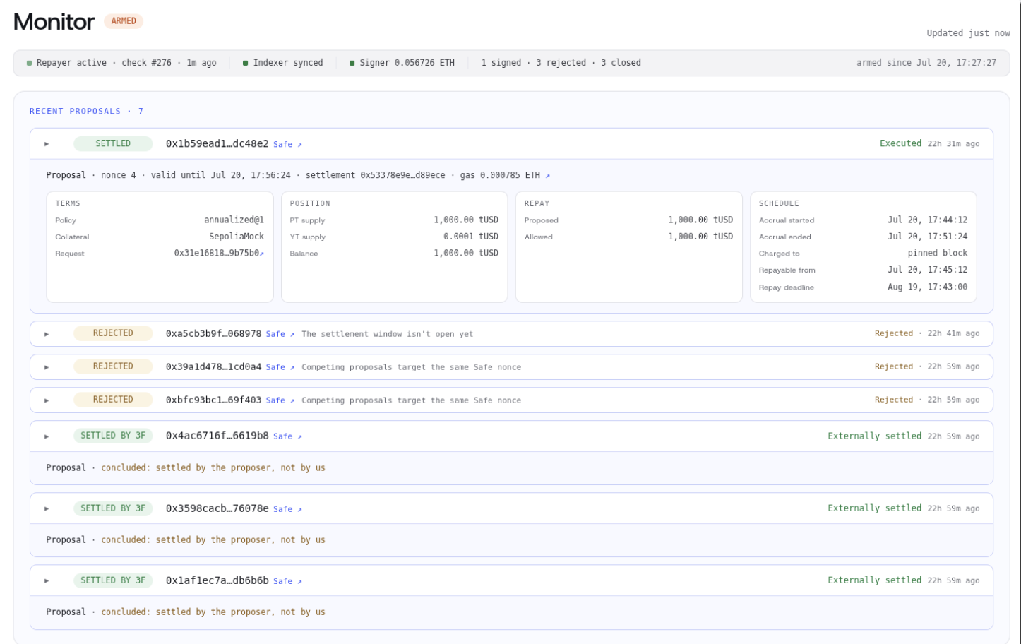Screen dimensions: 1021x644
Task: Click the 'RECENT PROPOSALS · 7' heading
Action: [x=87, y=112]
